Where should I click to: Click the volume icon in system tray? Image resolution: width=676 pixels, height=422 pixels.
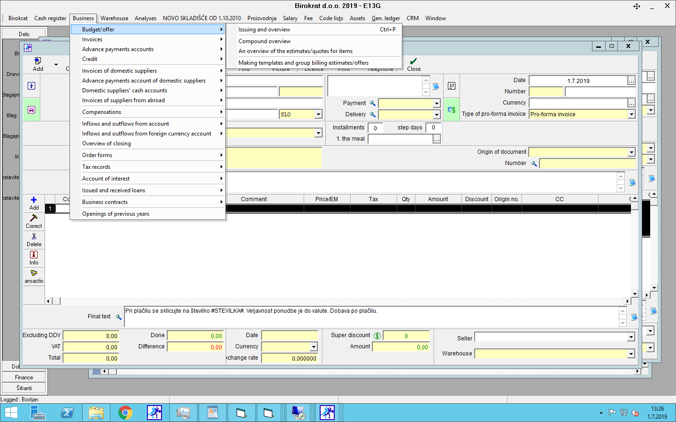coord(635,413)
